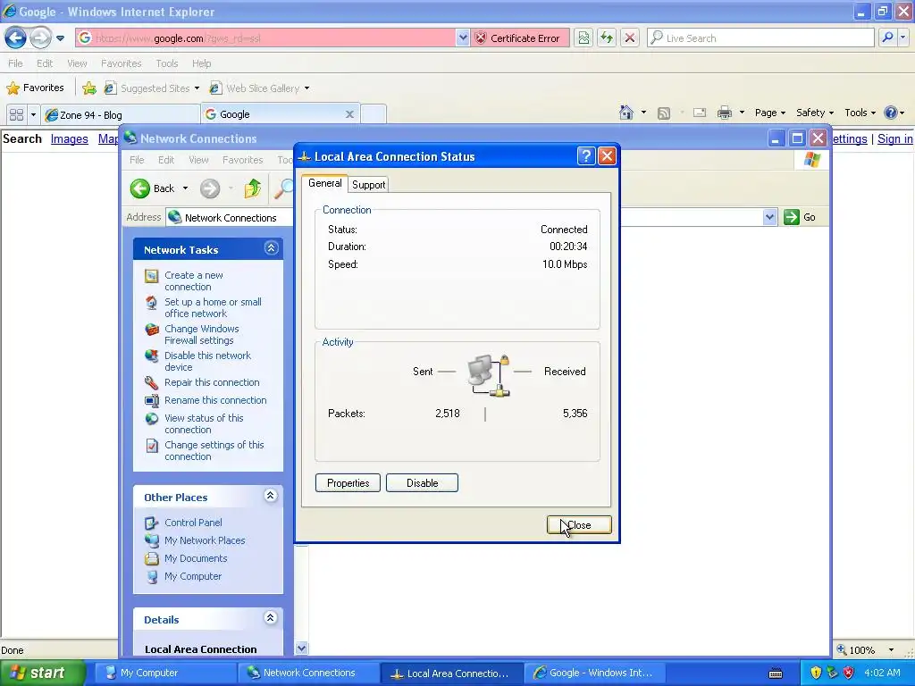Viewport: 915px width, 686px height.
Task: Click the security shield tray icon
Action: [x=816, y=673]
